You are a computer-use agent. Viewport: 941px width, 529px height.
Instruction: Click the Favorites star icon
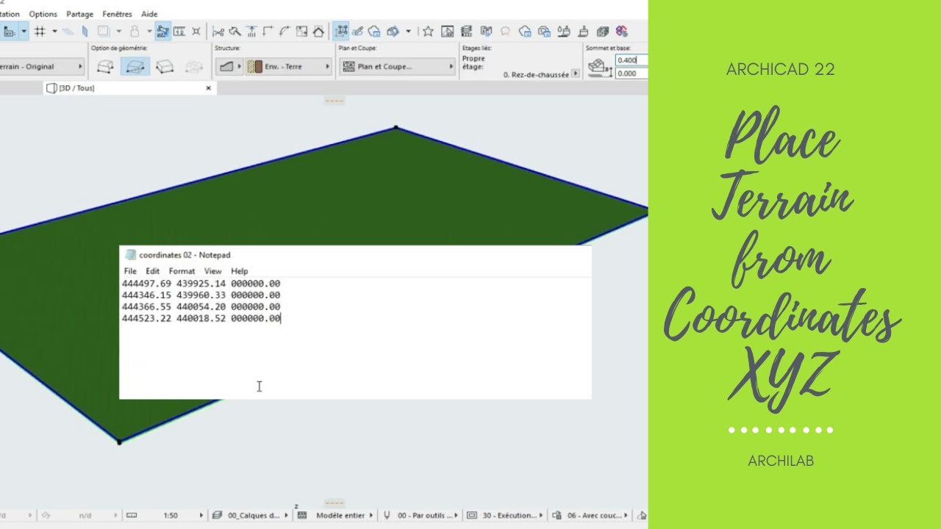pyautogui.click(x=428, y=31)
